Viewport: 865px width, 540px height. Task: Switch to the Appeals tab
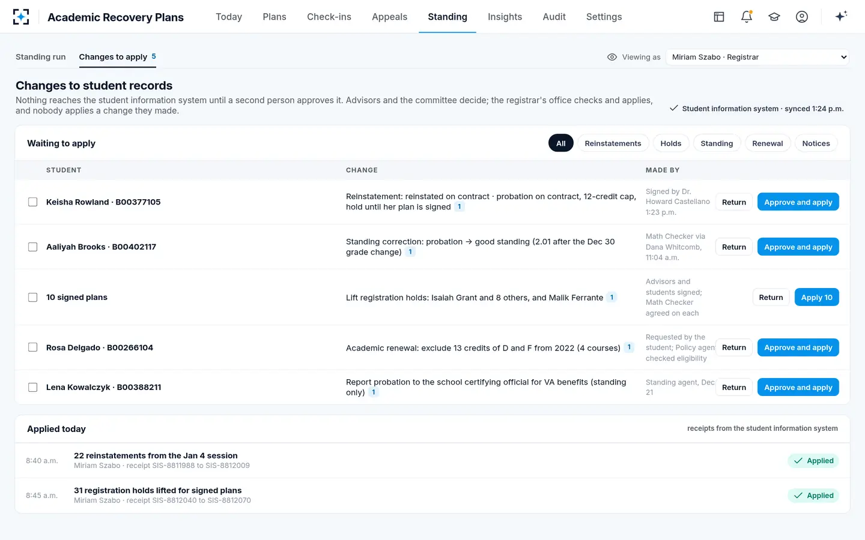coord(389,17)
